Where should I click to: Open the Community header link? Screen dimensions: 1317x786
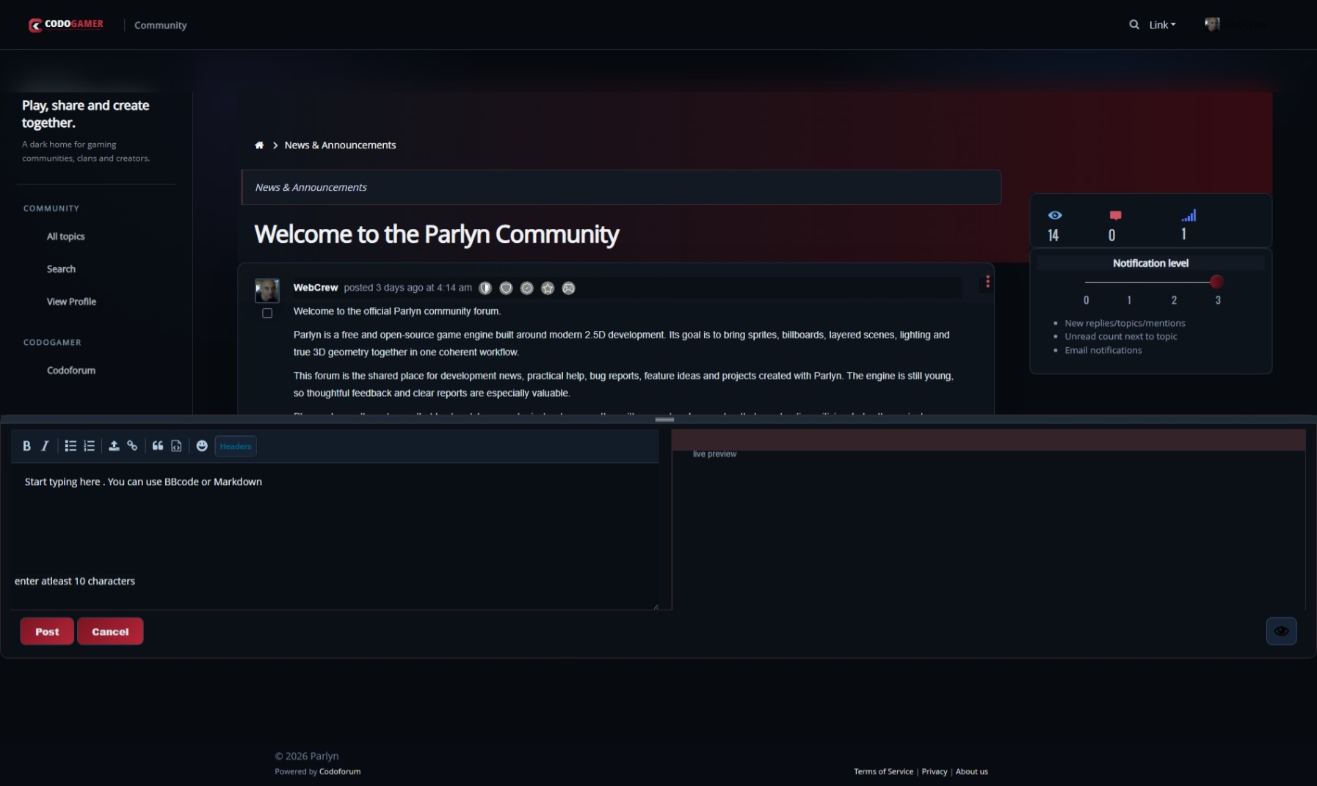161,25
